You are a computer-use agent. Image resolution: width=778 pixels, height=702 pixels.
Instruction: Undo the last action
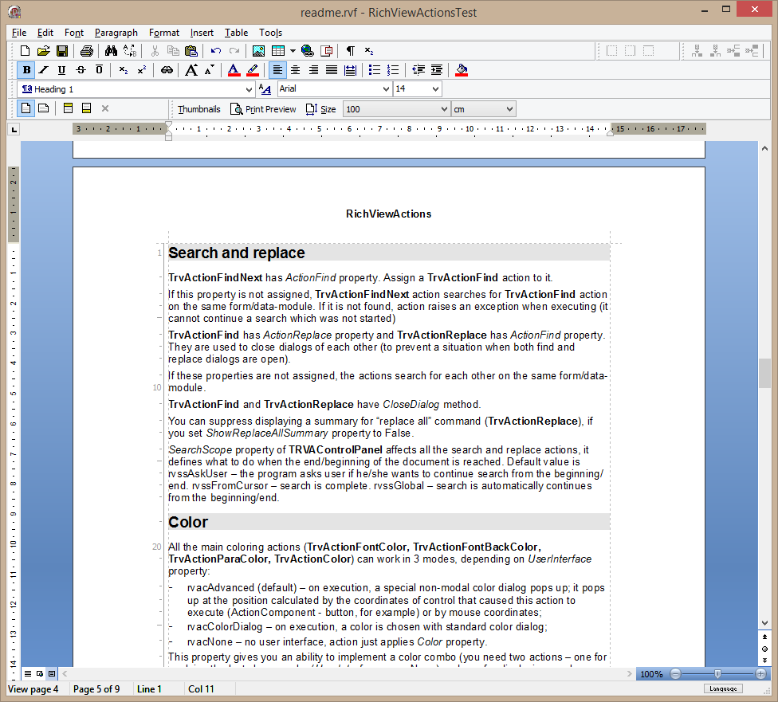[216, 51]
